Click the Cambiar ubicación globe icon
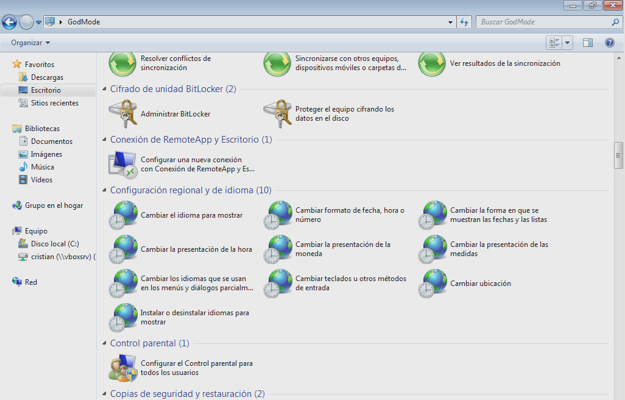Viewport: 625px width, 400px height. tap(433, 284)
